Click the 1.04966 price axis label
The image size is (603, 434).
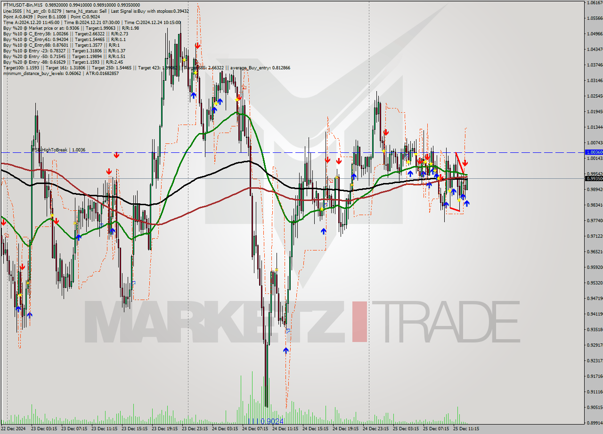pyautogui.click(x=595, y=33)
